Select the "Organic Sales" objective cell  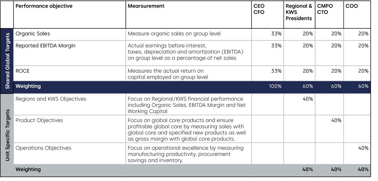click(x=33, y=34)
